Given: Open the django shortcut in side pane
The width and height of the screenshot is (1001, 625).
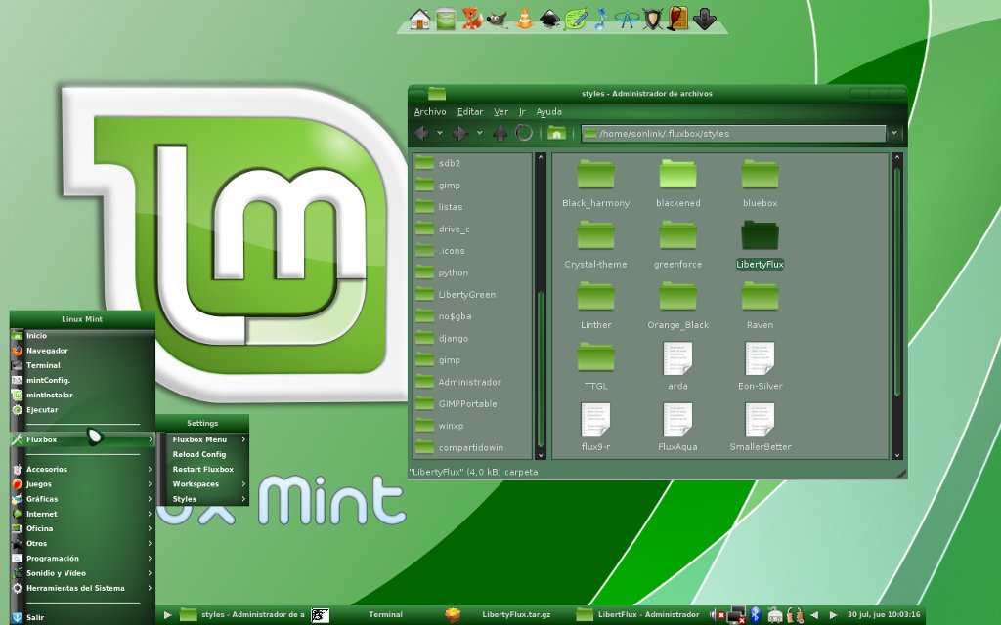Looking at the screenshot, I should (472, 338).
